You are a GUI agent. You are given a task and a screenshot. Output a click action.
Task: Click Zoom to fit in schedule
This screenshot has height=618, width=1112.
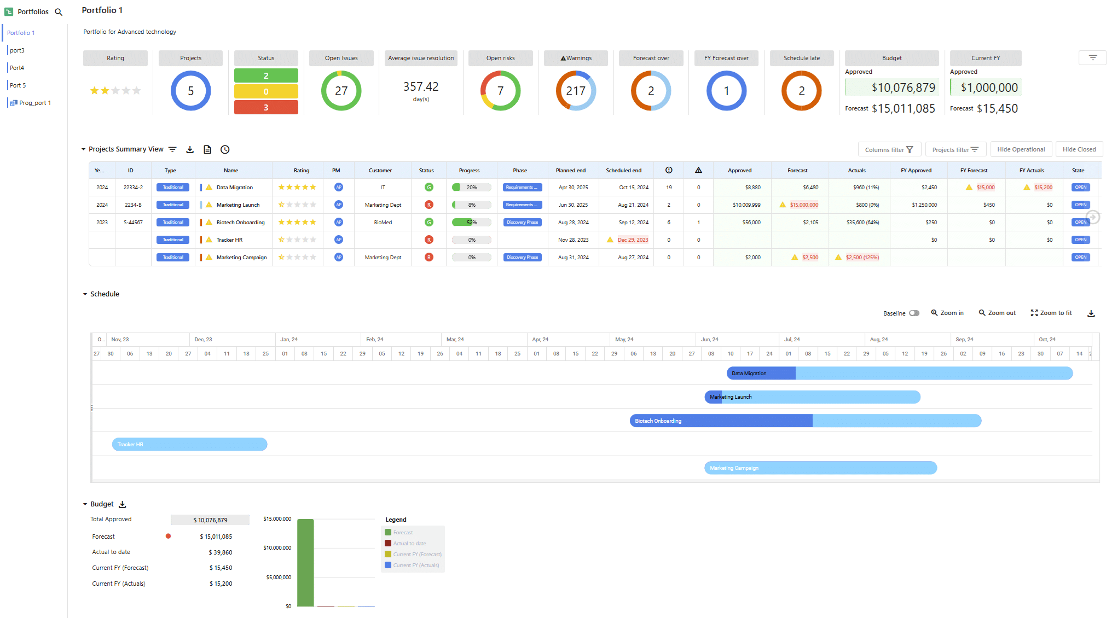1051,313
